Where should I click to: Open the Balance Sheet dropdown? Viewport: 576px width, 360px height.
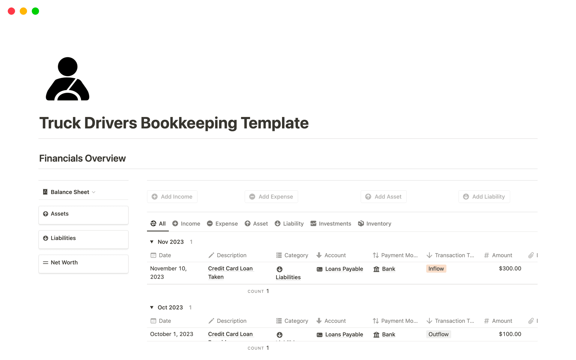click(94, 192)
